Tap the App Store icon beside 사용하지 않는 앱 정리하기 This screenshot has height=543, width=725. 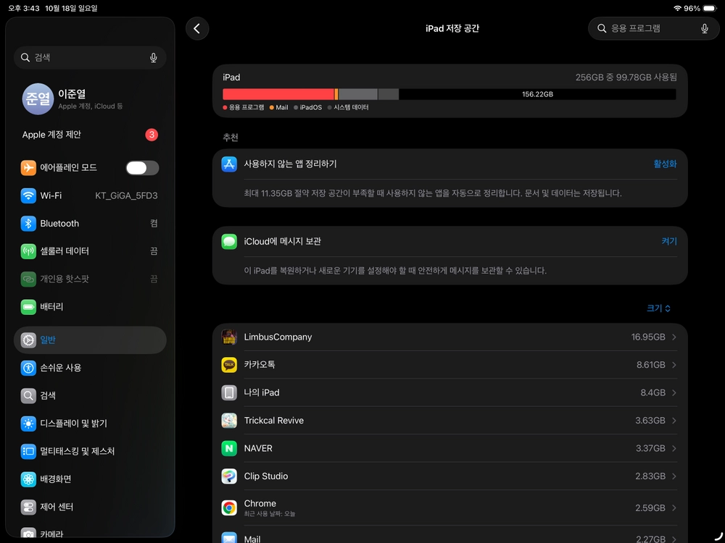(229, 164)
